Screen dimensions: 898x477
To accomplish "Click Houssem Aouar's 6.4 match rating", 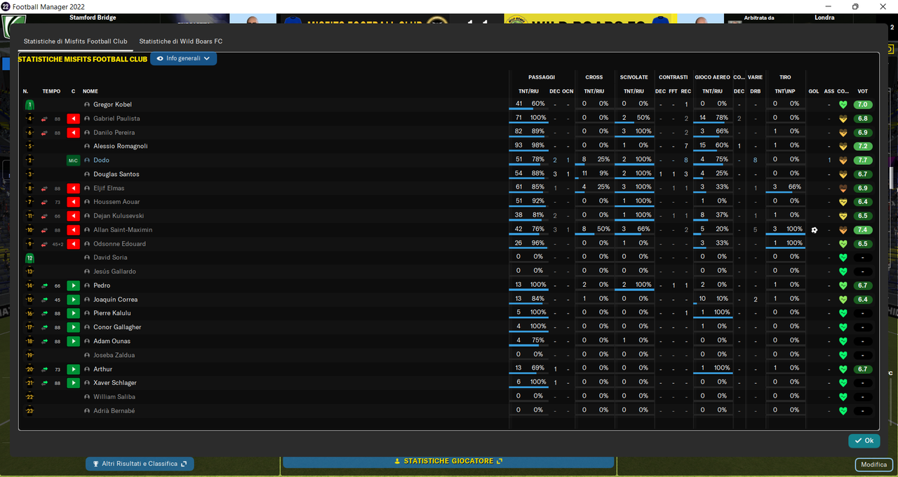I will [x=863, y=202].
